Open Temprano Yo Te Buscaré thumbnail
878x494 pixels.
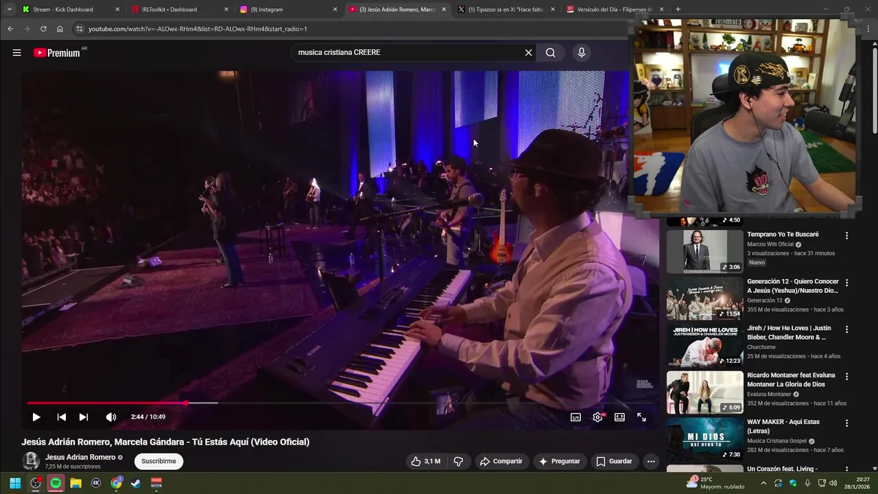[x=704, y=251]
